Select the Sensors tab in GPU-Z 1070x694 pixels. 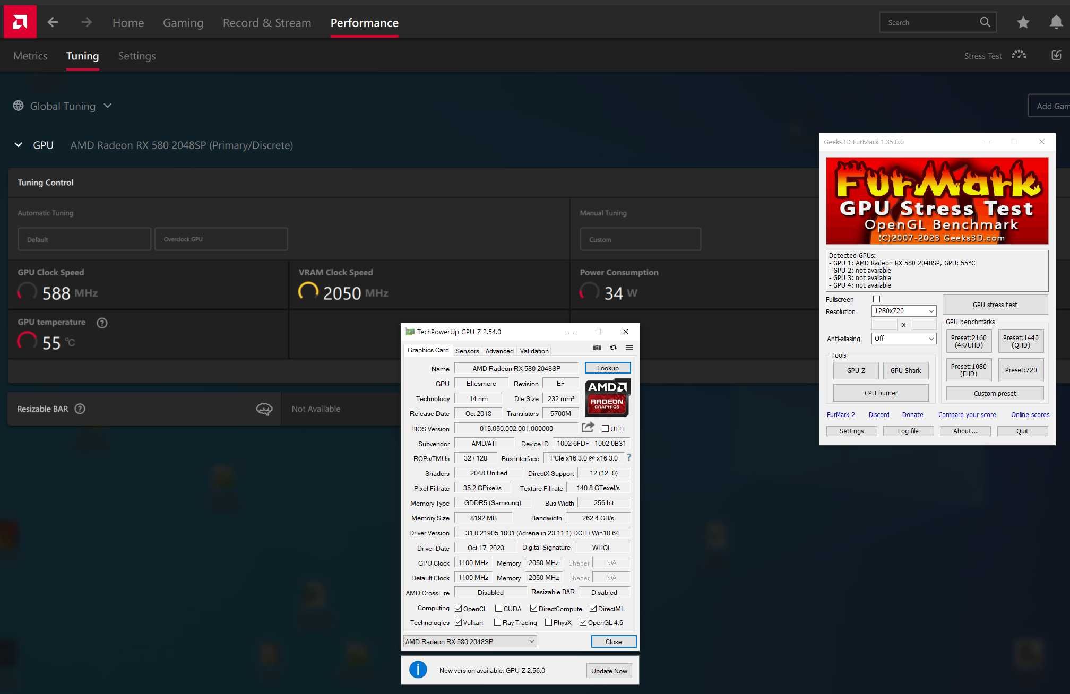pyautogui.click(x=467, y=350)
